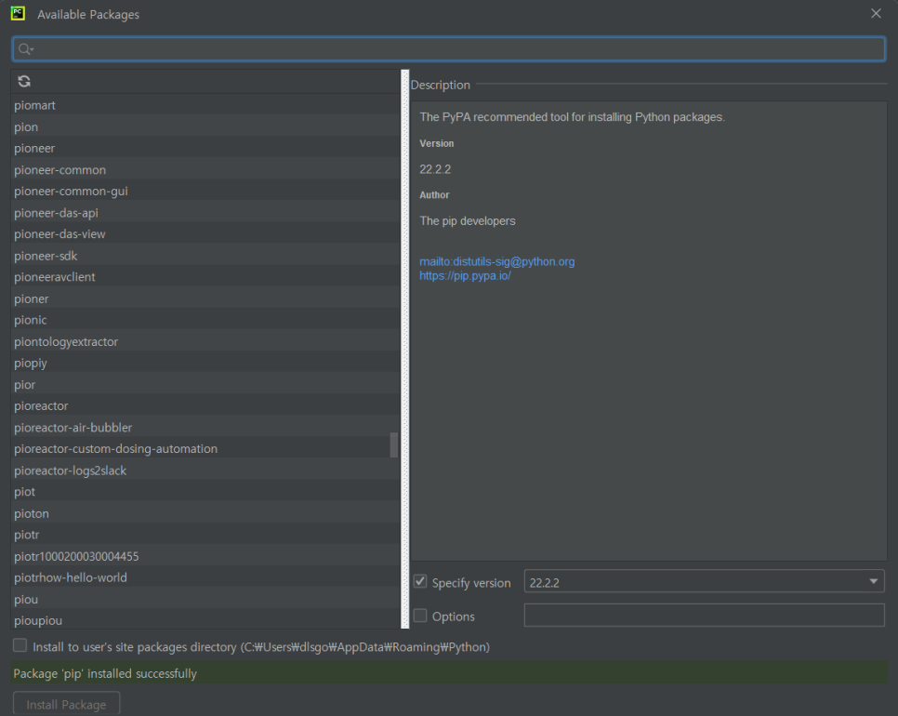Select the pioton package
The image size is (898, 716).
tap(205, 514)
